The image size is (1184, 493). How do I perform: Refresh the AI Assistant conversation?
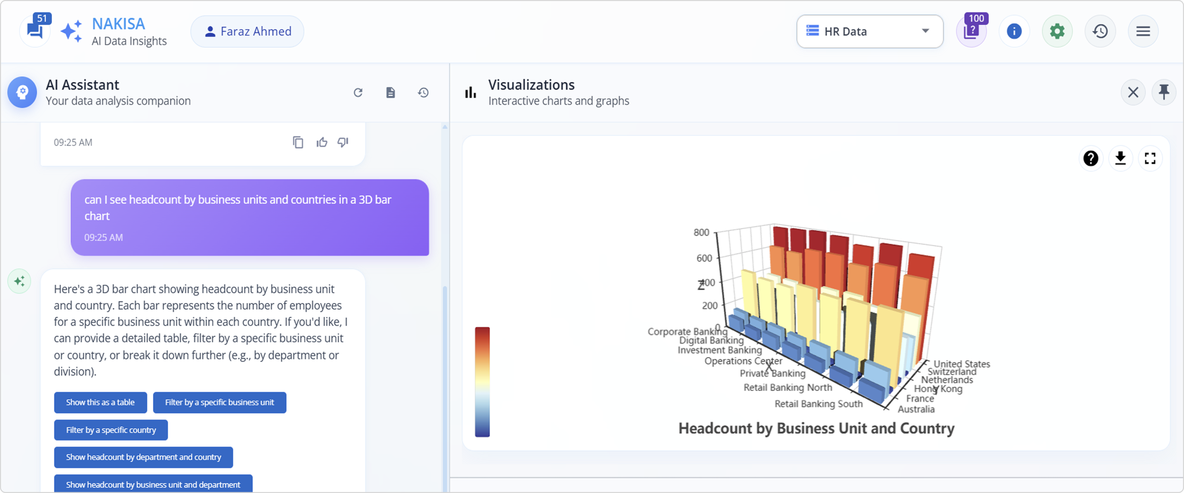point(358,93)
